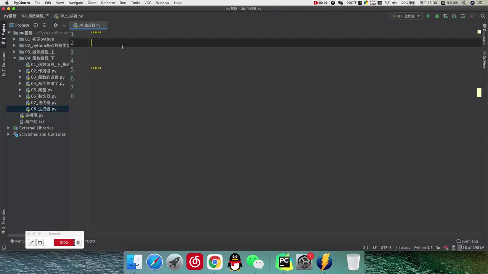Open the concurrency diagram run icon
Screen dimensions: 488x274
click(463, 16)
